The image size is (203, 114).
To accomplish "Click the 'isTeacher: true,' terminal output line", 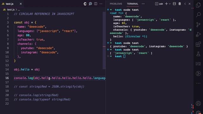I will coord(127,26).
